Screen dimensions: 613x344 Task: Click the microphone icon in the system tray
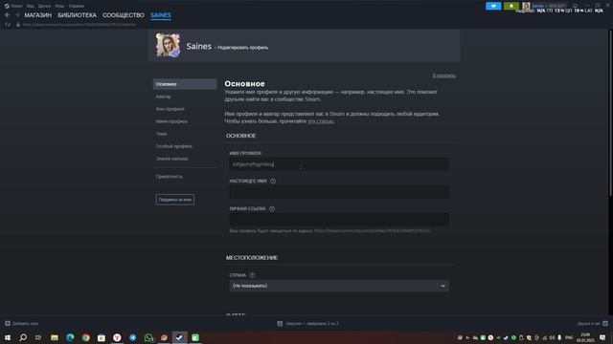pos(559,337)
